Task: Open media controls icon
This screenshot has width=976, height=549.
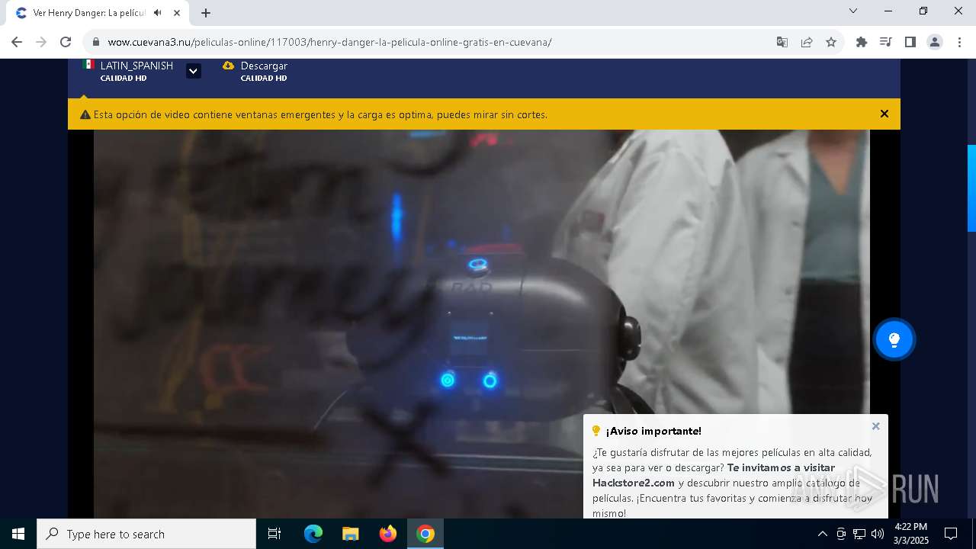Action: [886, 42]
